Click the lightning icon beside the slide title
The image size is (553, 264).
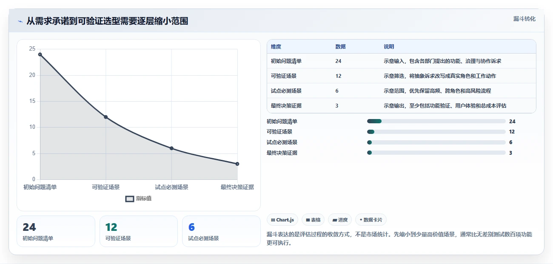pyautogui.click(x=20, y=21)
